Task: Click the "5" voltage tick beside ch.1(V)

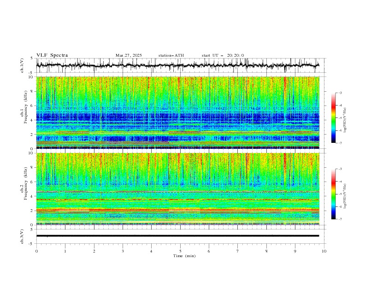Action: 32,59
